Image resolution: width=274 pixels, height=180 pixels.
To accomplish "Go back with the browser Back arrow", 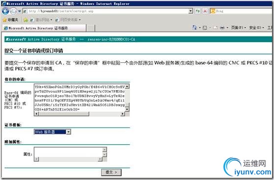I will point(5,11).
